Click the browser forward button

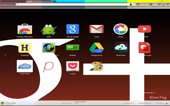coord(5,5)
